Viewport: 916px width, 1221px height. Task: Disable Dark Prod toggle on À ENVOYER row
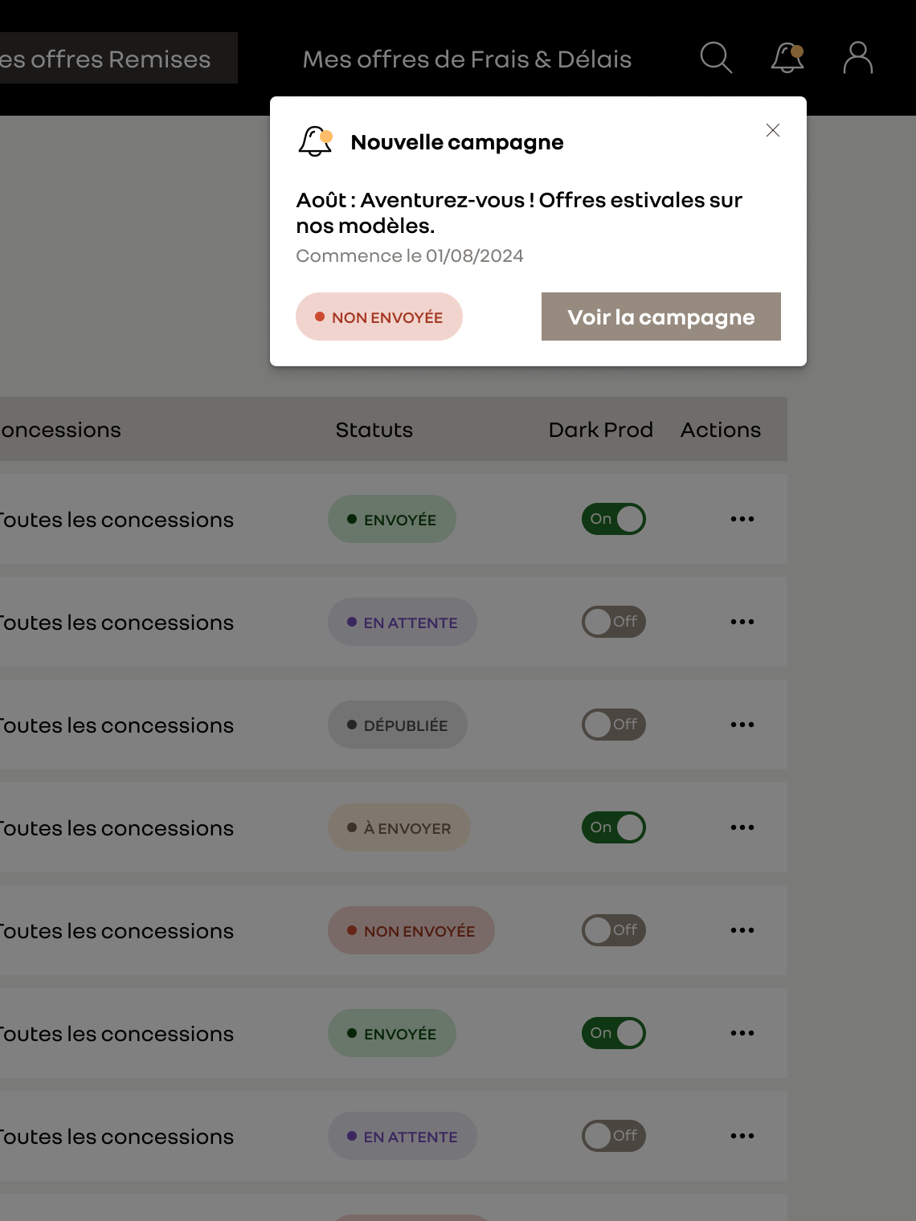(x=614, y=827)
